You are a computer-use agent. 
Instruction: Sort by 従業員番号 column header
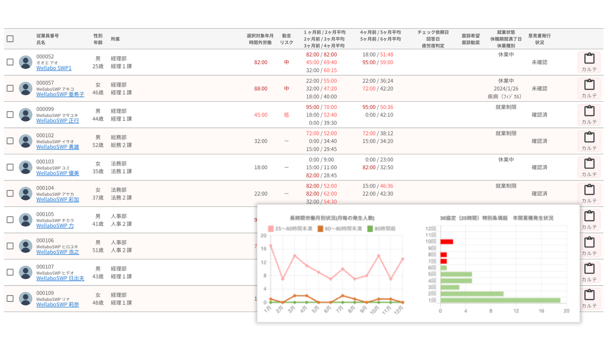[47, 36]
